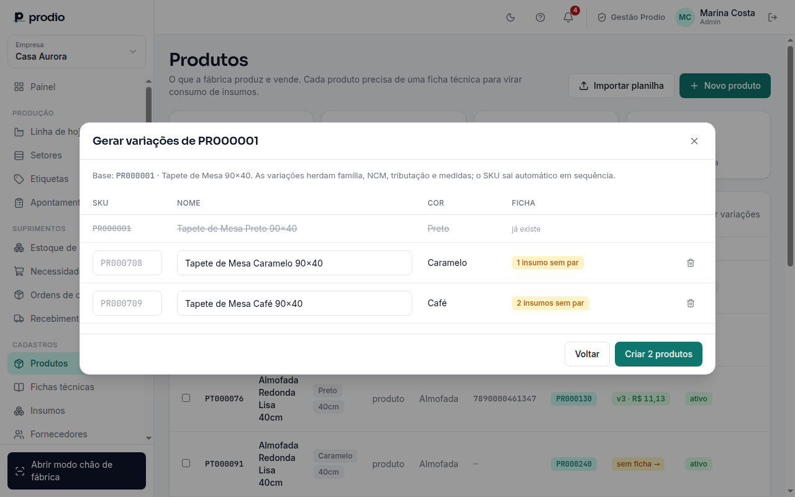Close the Gerar variações dialog
The image size is (795, 497).
[x=694, y=141]
